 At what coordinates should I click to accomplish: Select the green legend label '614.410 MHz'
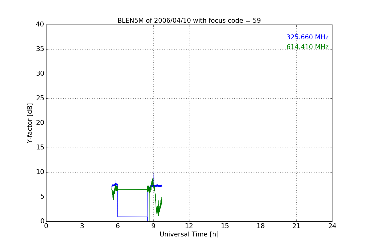click(307, 47)
